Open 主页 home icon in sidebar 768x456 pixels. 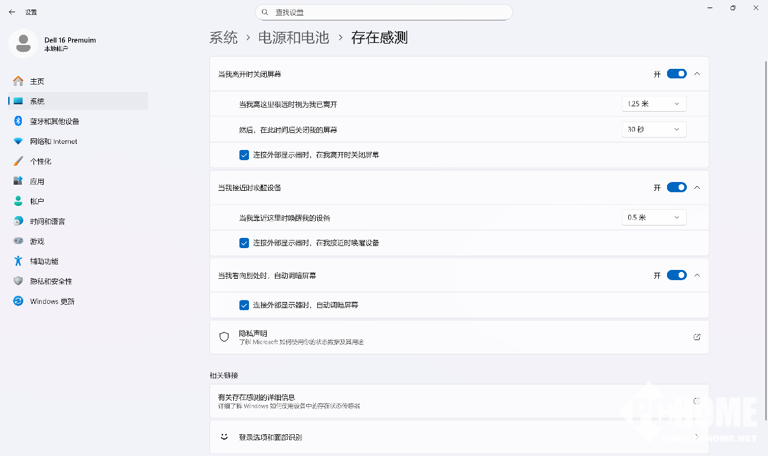pos(18,81)
